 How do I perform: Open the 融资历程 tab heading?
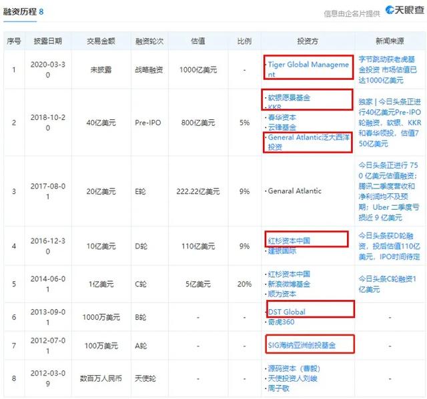(23, 12)
